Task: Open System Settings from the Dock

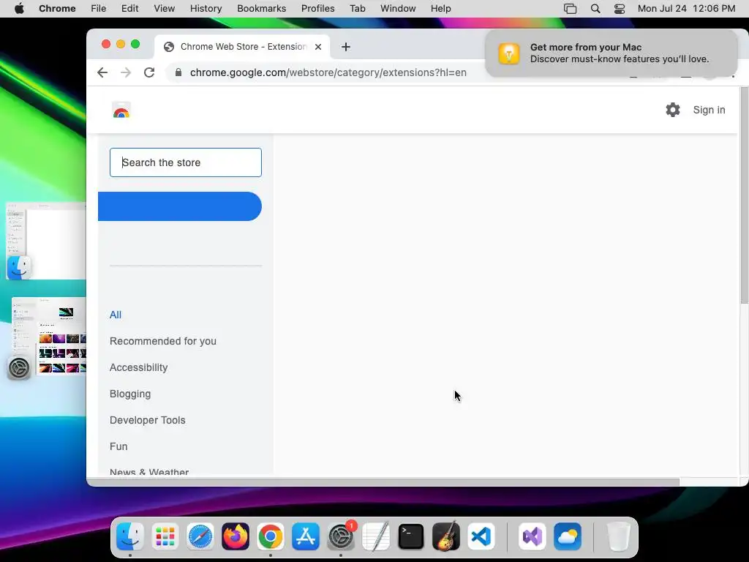Action: [341, 536]
